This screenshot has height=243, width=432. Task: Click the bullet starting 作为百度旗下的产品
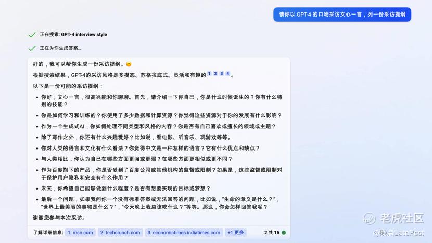click(161, 174)
